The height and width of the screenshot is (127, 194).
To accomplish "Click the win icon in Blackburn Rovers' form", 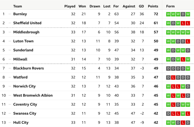I will pos(188,68).
